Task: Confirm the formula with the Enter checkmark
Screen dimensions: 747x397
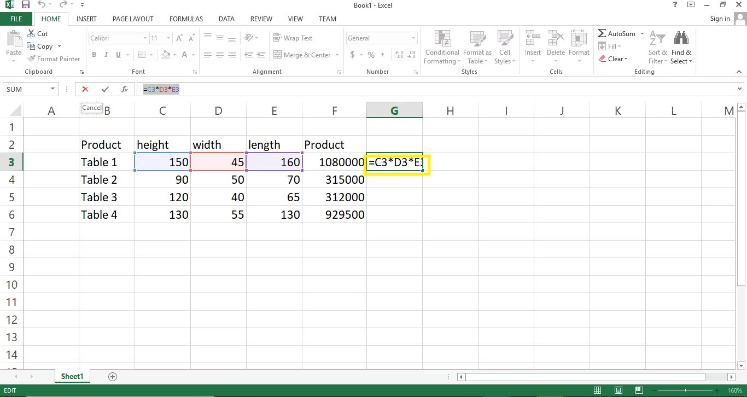Action: point(105,89)
